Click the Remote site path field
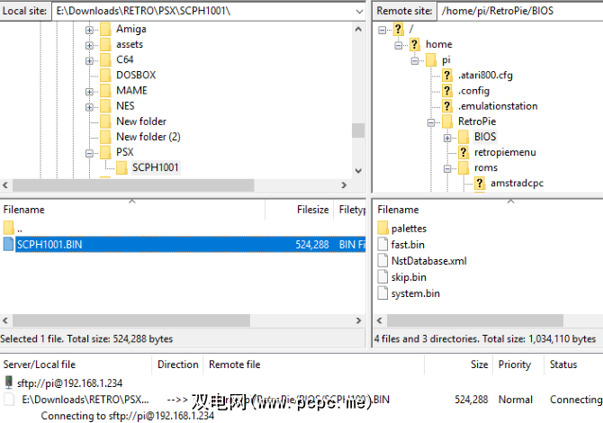The image size is (603, 423). (x=520, y=11)
